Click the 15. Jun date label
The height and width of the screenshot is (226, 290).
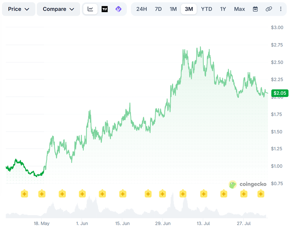[122, 224]
